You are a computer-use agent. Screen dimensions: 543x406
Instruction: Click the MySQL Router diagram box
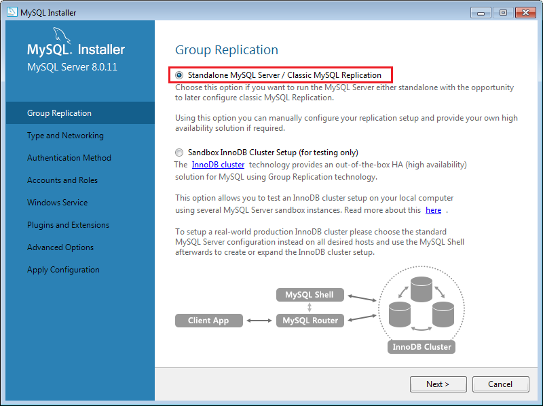pos(310,321)
